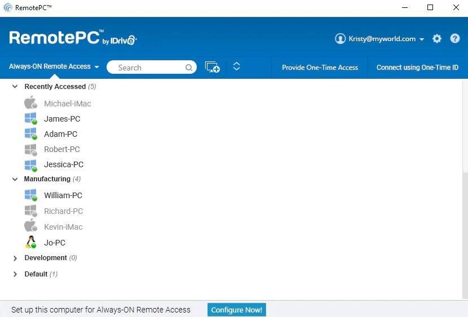Open the settings gear icon
The image size is (468, 317).
[436, 39]
